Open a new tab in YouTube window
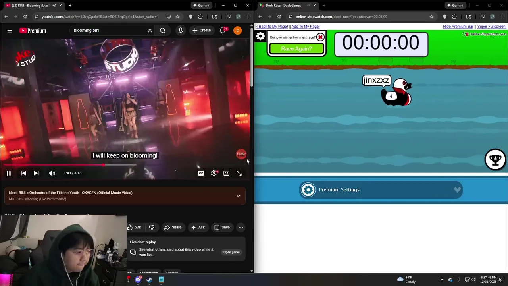Viewport: 508px width, 286px height. (x=70, y=6)
